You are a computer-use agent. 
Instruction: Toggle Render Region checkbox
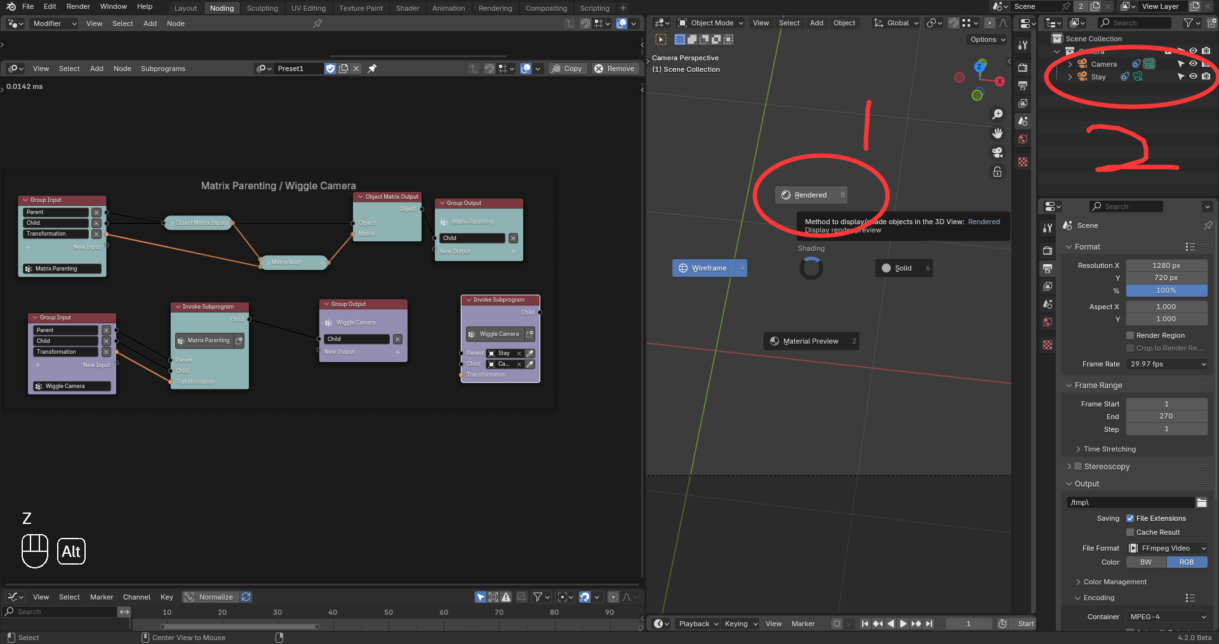(1130, 335)
